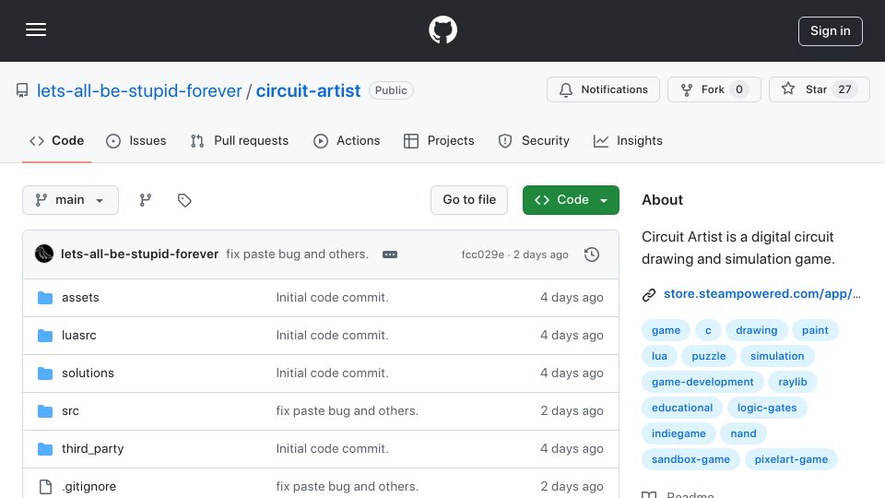
Task: Open the src folder
Action: pos(70,411)
